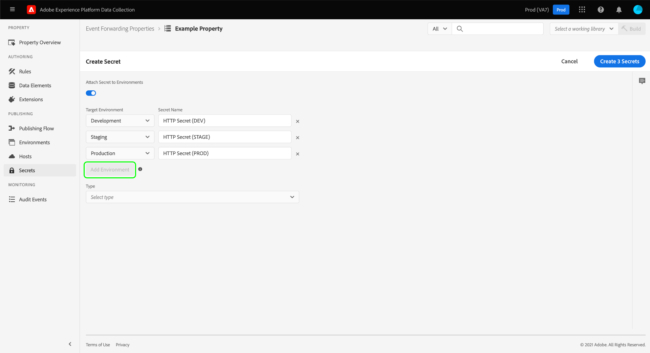This screenshot has width=650, height=353.
Task: Click the HTTP Secret (STAGE) name field
Action: tap(225, 137)
